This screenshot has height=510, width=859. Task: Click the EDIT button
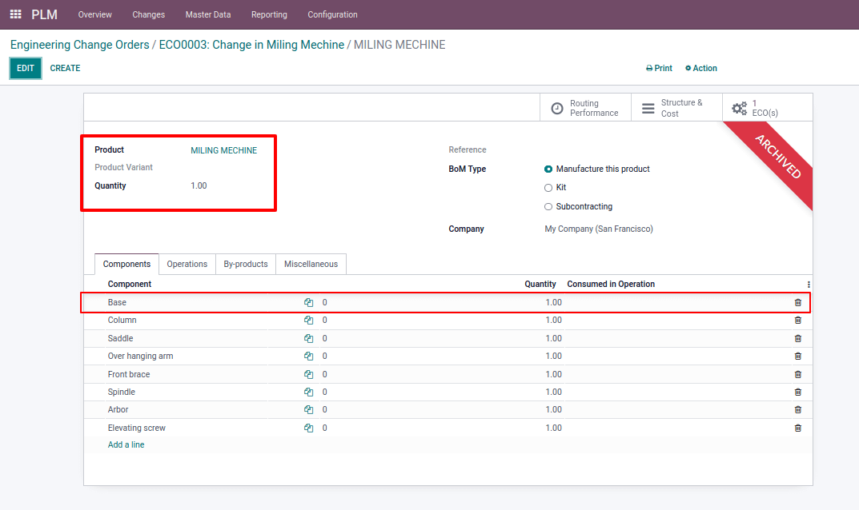click(25, 69)
